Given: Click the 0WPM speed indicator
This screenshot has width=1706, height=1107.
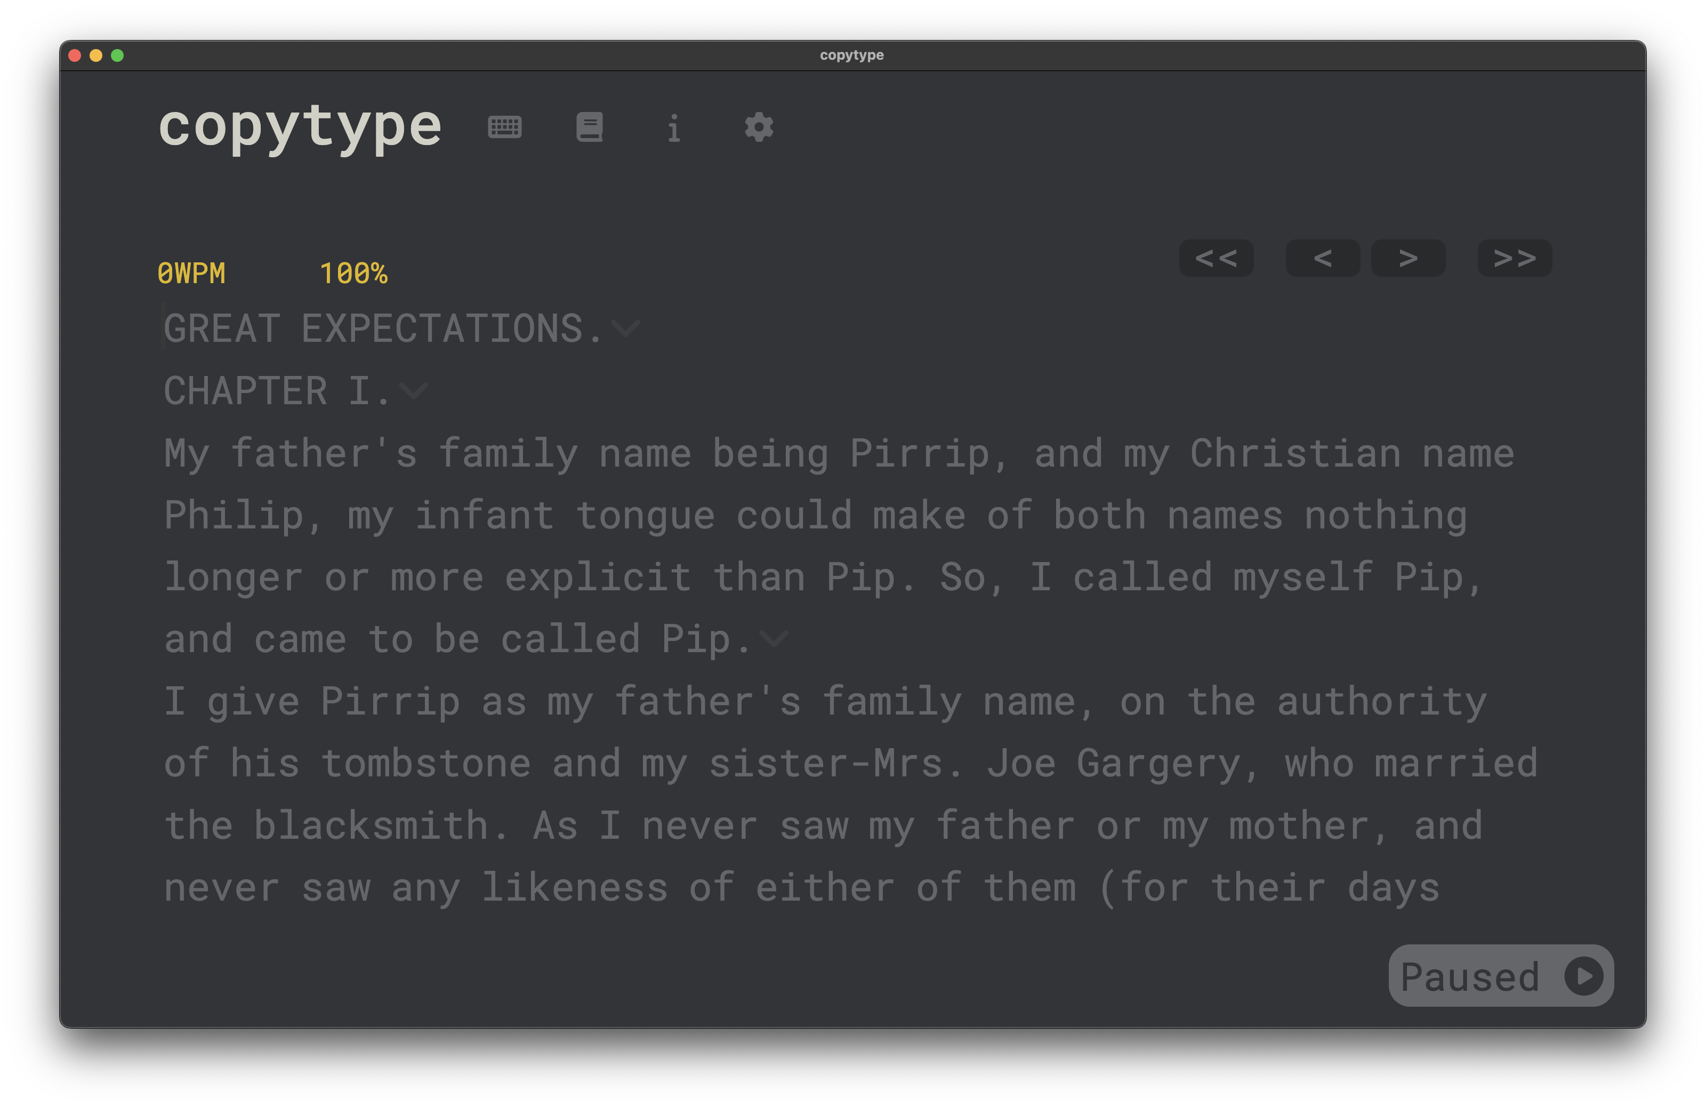Looking at the screenshot, I should tap(191, 273).
